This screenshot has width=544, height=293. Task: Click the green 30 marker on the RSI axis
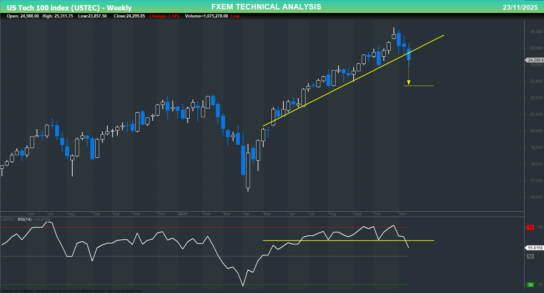click(x=530, y=285)
